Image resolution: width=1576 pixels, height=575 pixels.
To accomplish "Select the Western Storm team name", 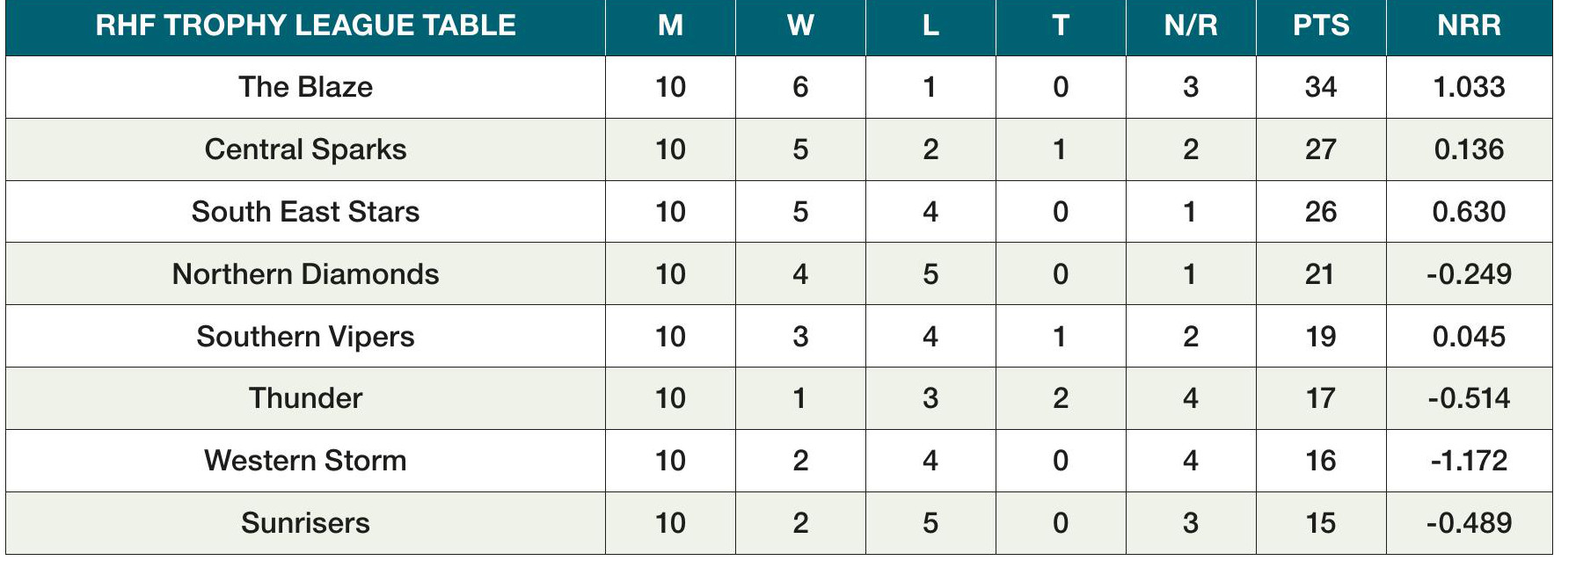I will coord(305,461).
